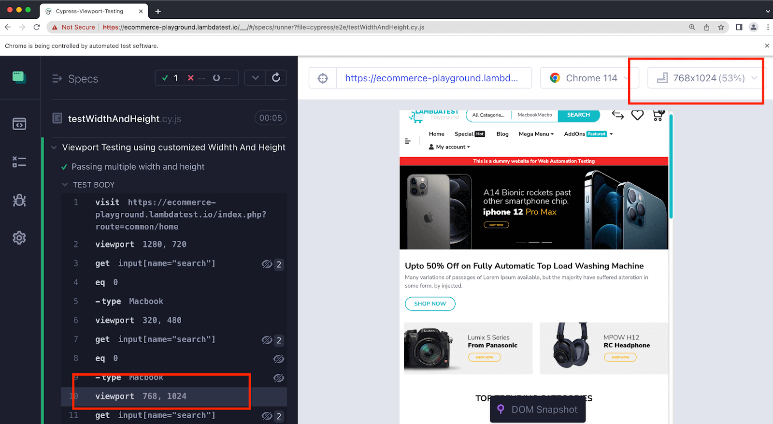Click the AUT URL field

click(x=431, y=78)
